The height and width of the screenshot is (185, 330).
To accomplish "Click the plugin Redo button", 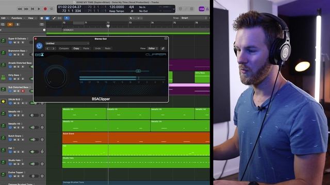I will pos(108,48).
